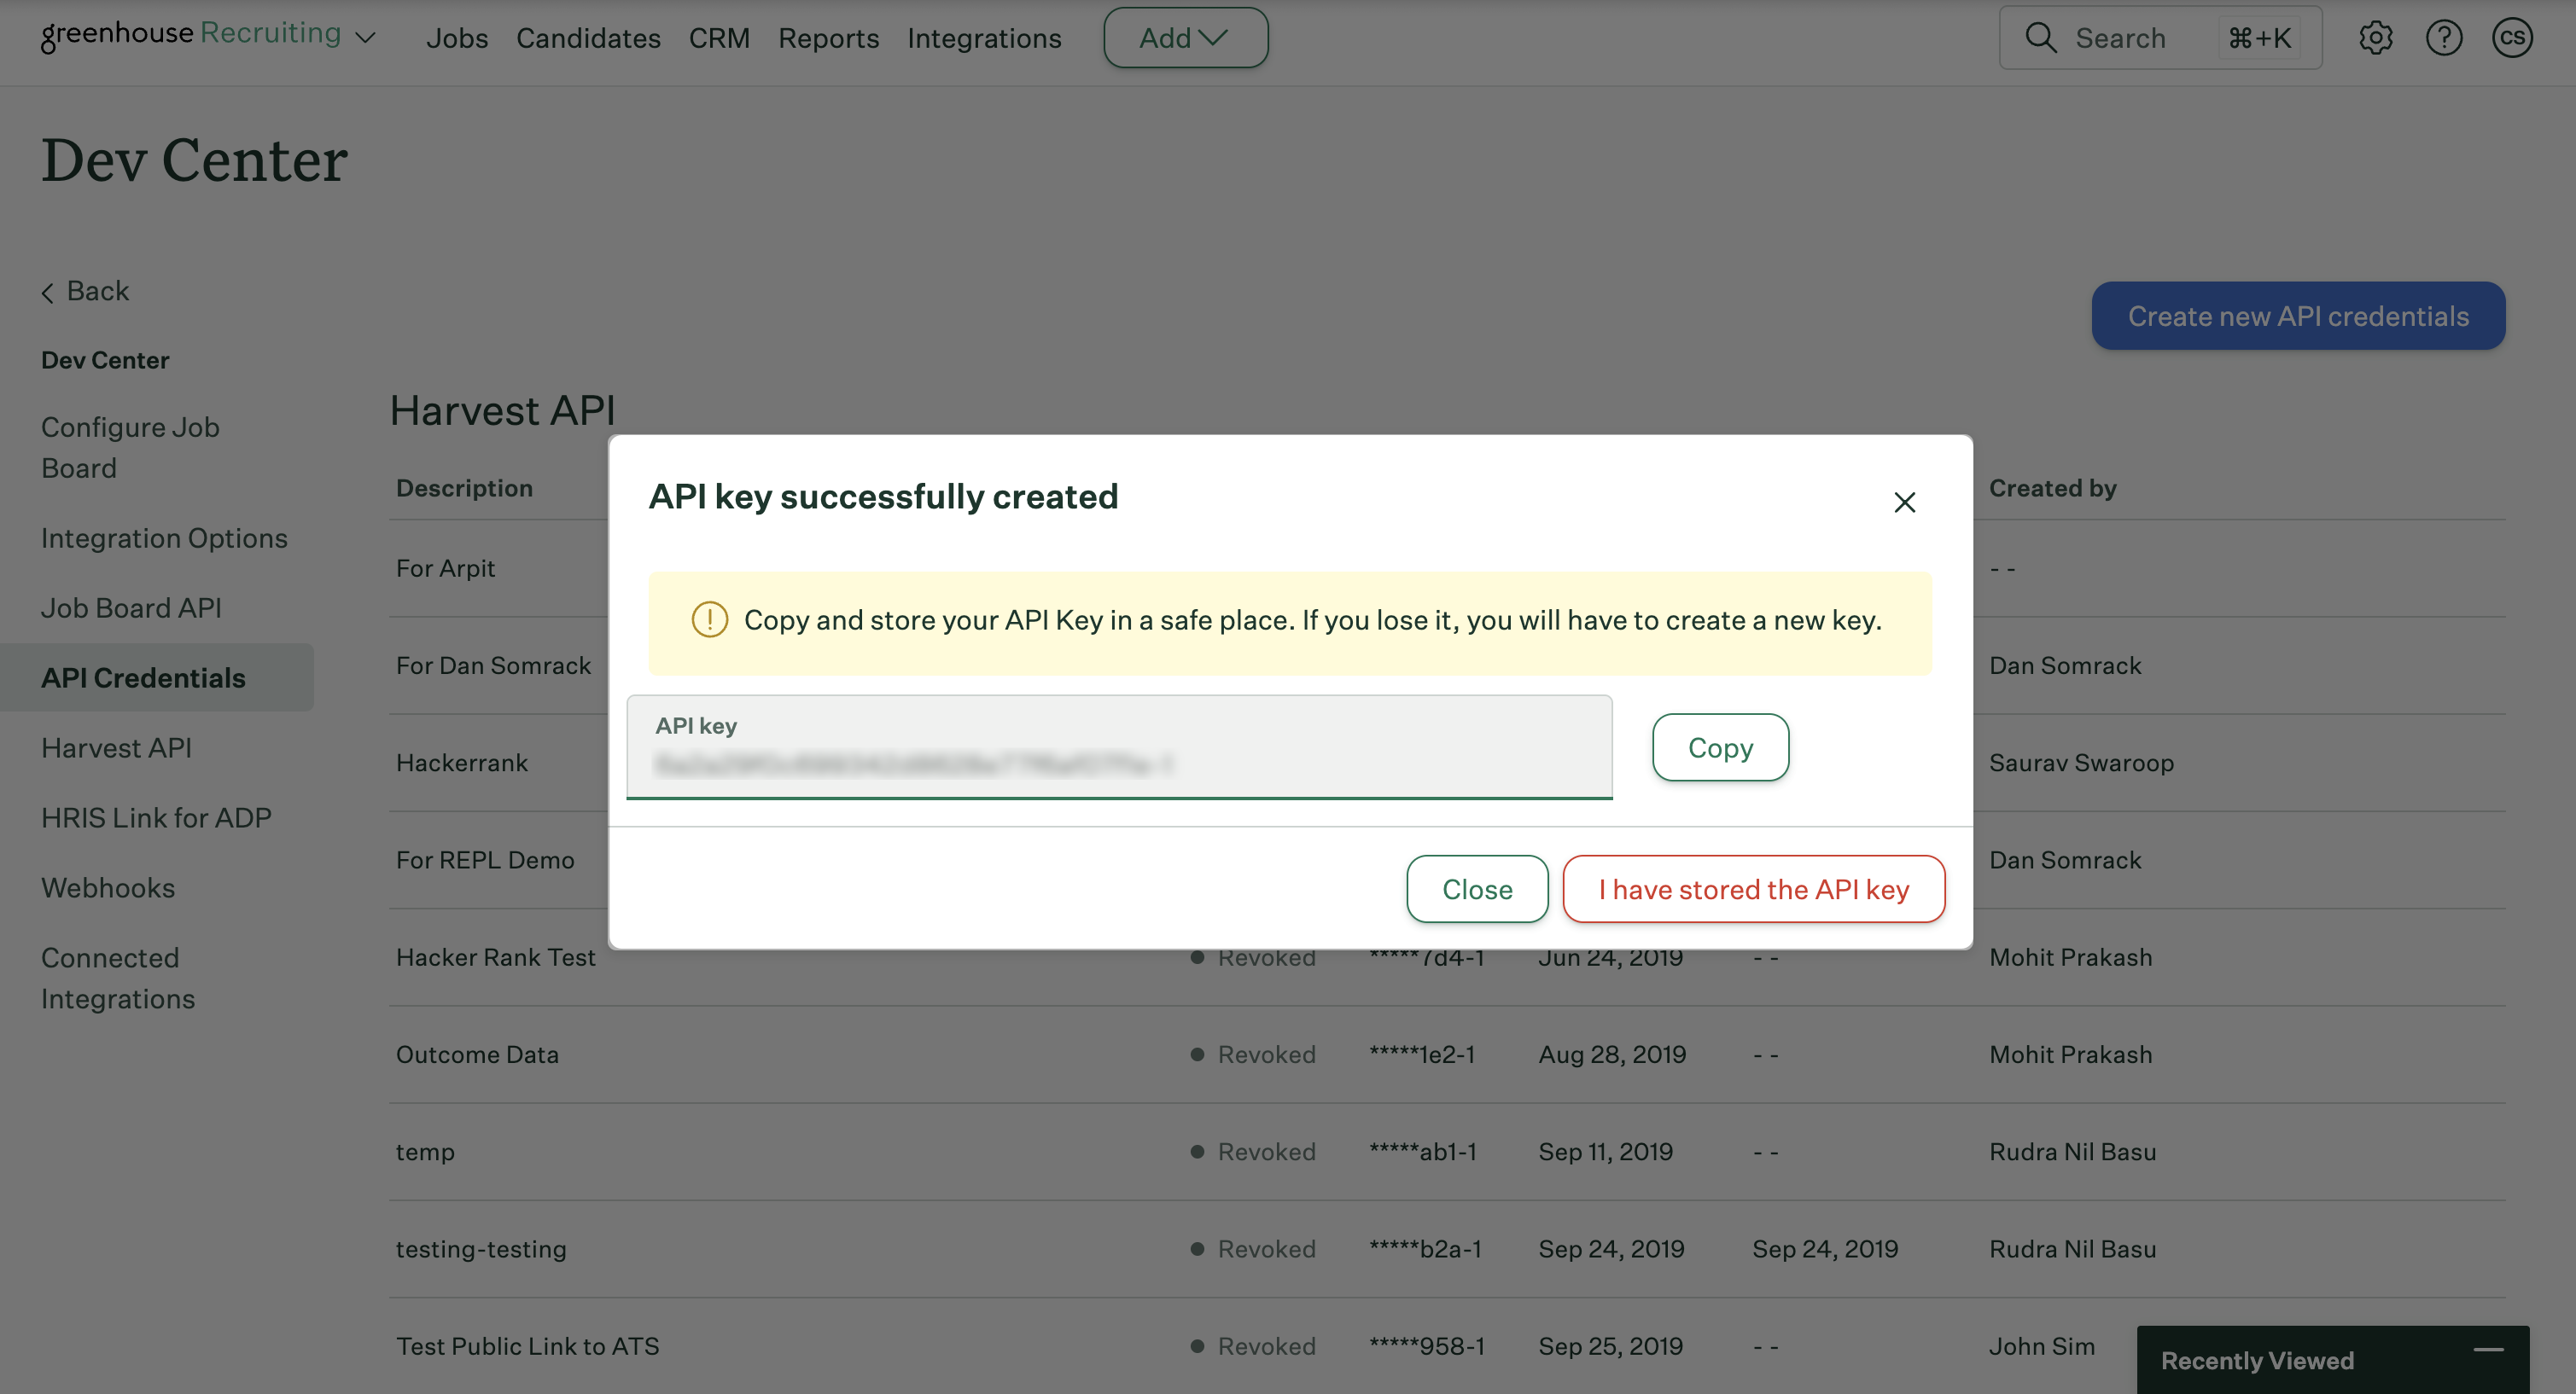Open the CS user avatar menu

pyautogui.click(x=2511, y=38)
